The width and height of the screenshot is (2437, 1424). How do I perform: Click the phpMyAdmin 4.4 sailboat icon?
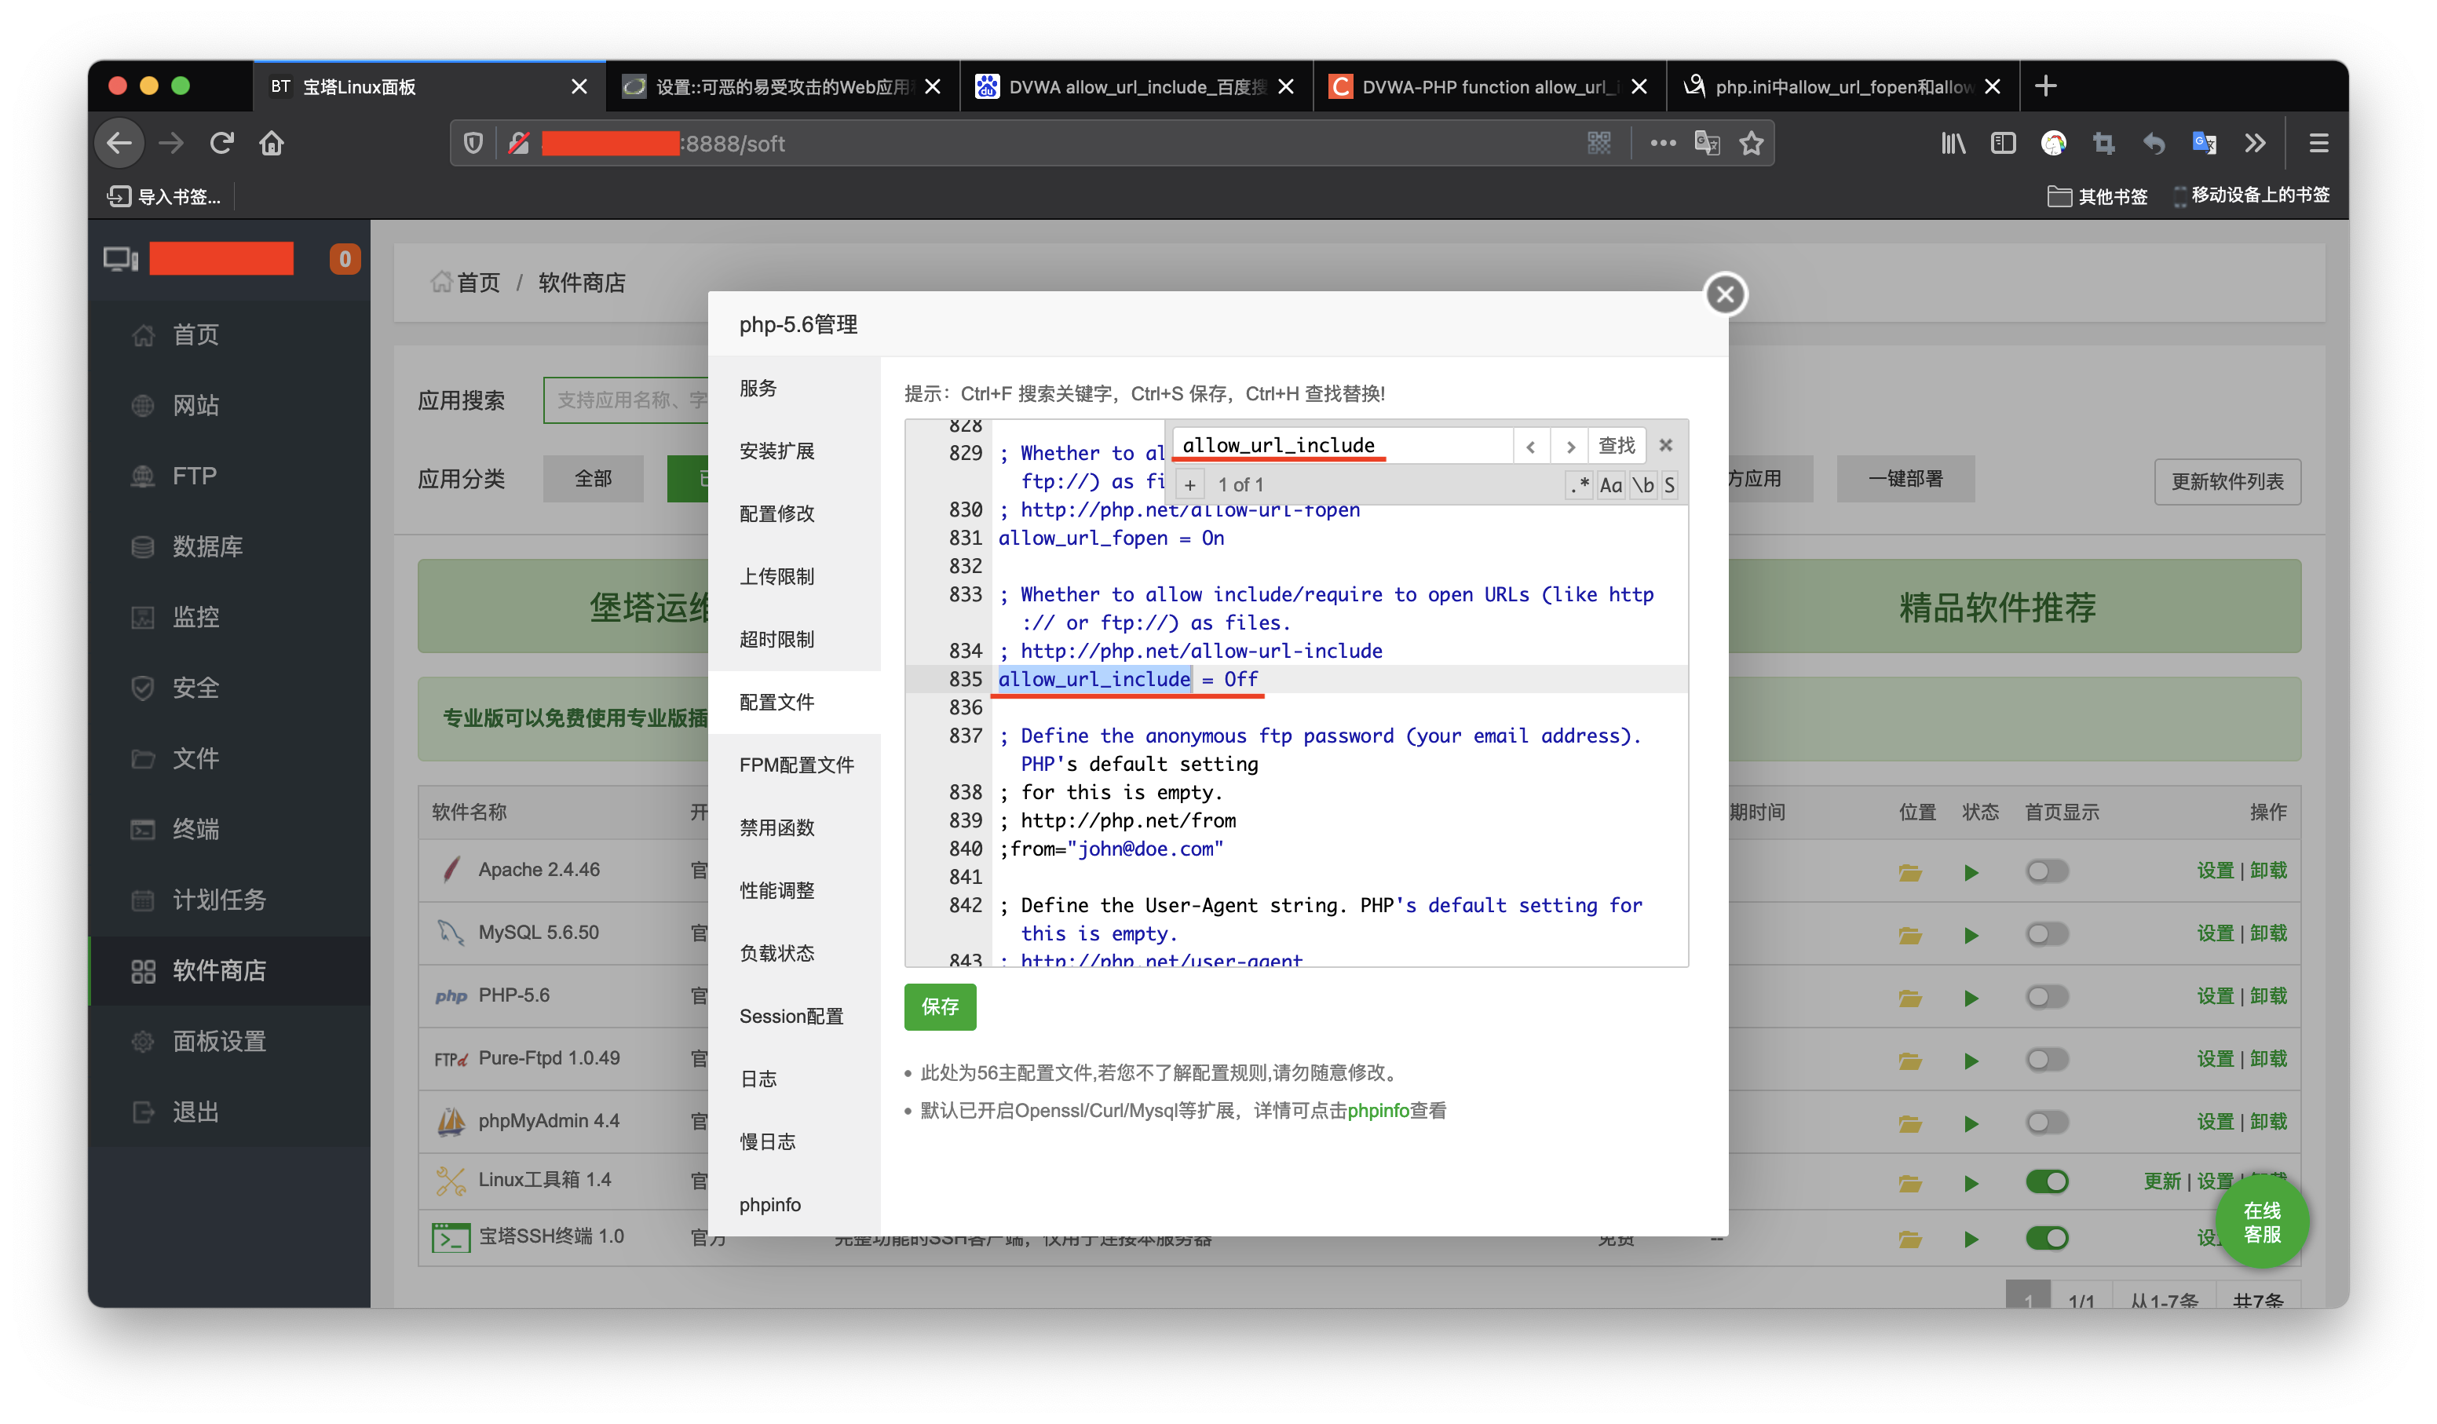451,1120
